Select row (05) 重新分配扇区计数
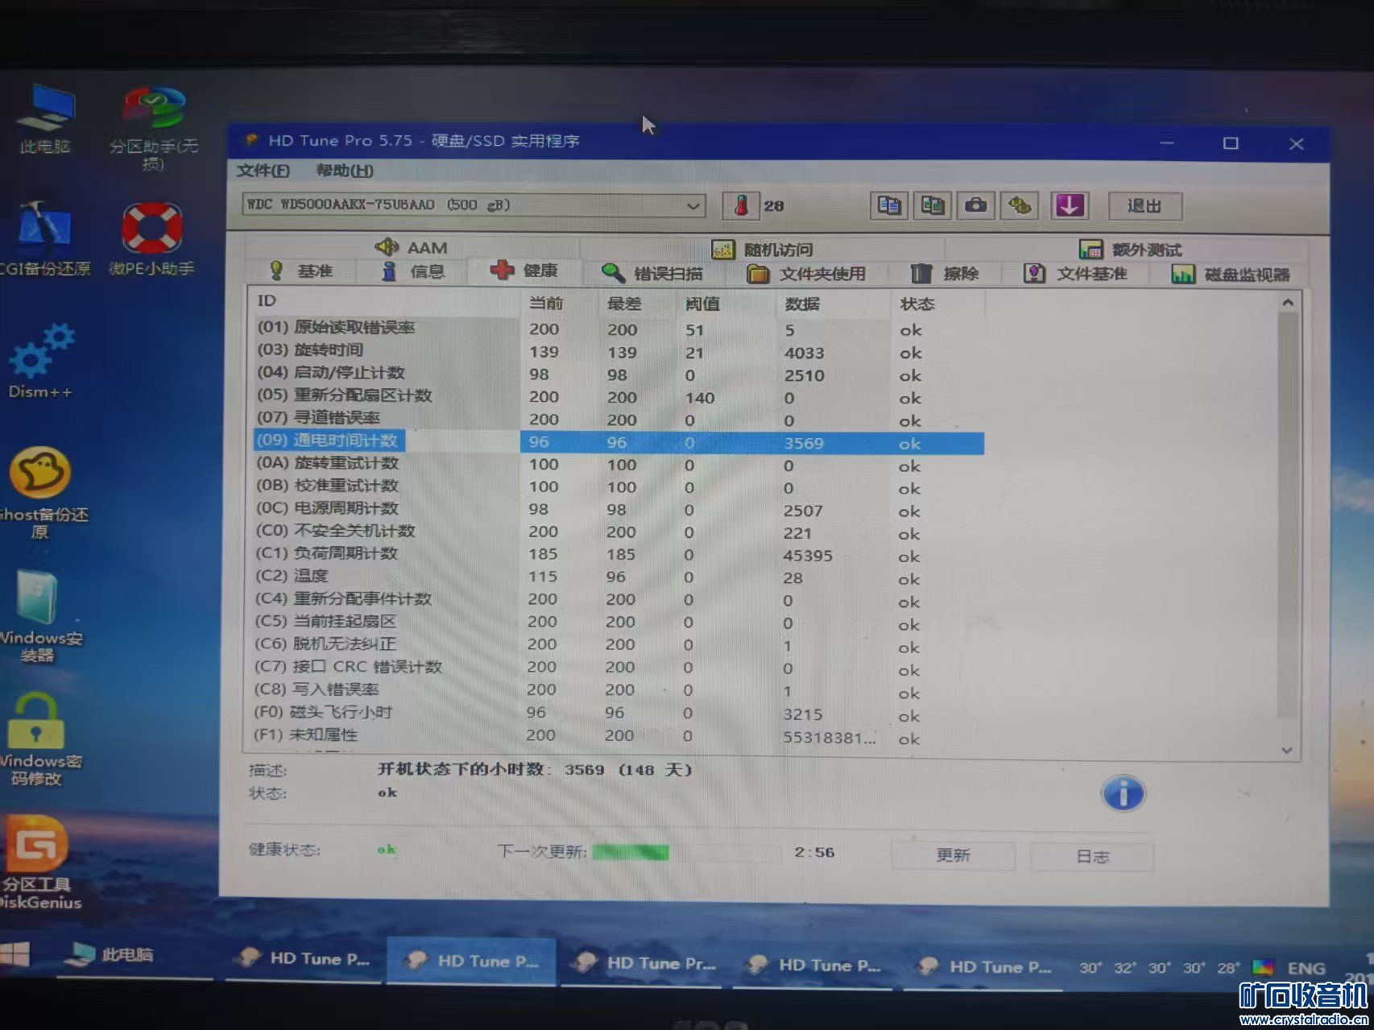1374x1030 pixels. tap(619, 396)
